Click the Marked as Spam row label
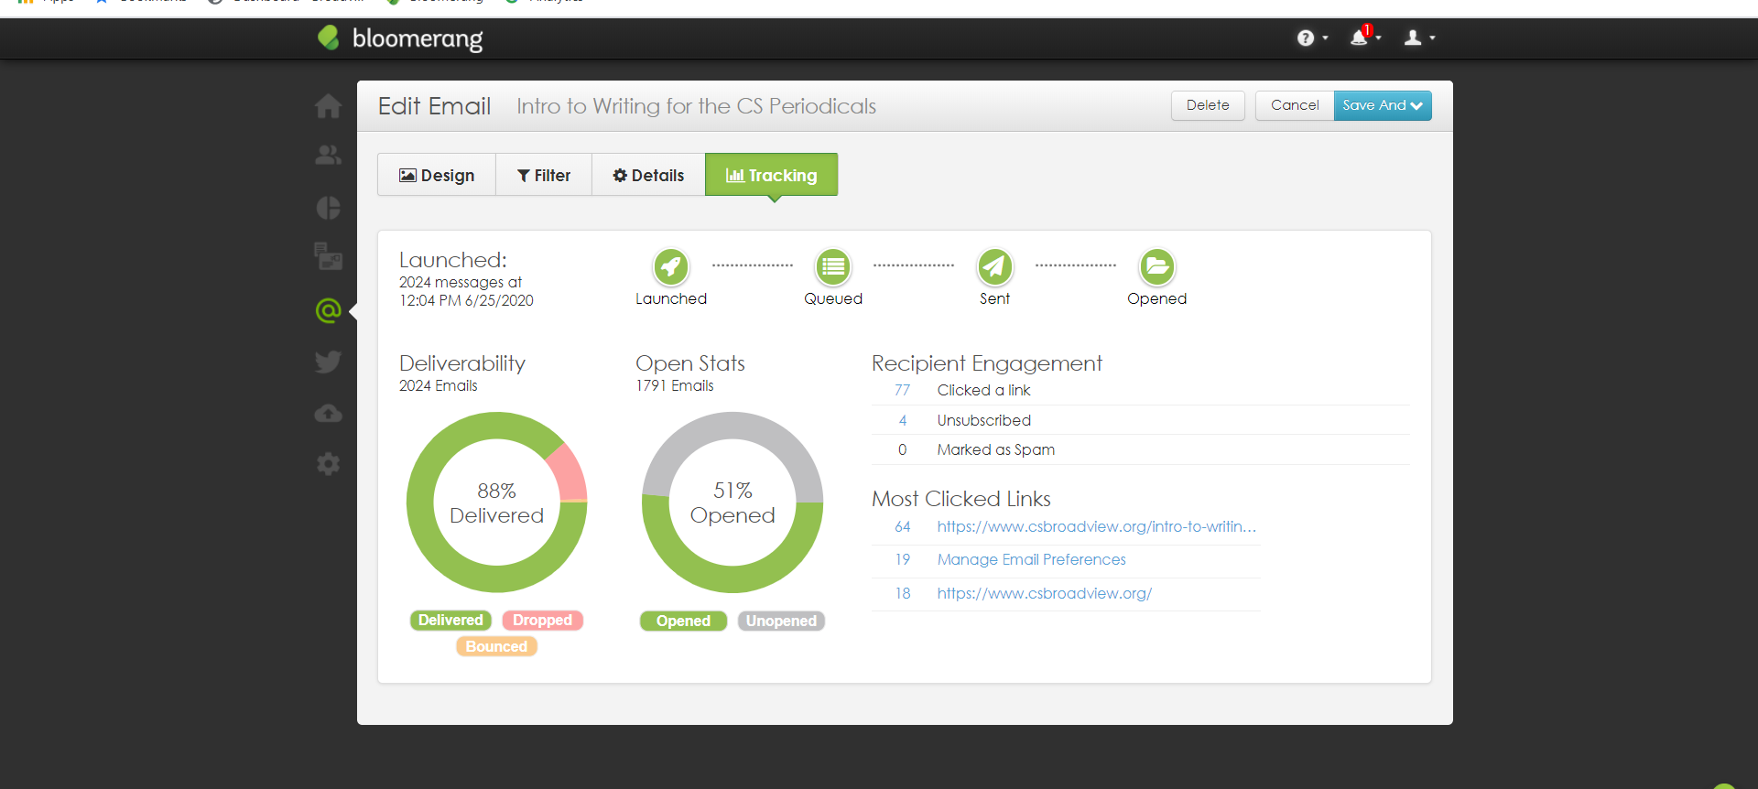Viewport: 1758px width, 789px height. tap(995, 449)
